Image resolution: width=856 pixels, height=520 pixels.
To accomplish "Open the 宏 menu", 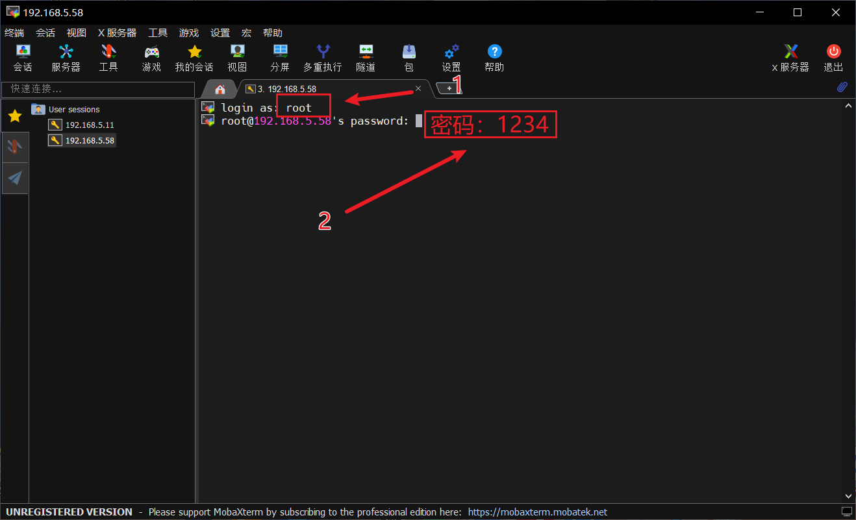I will click(x=247, y=33).
